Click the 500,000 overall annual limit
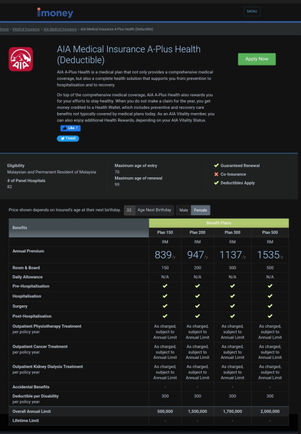 point(165,411)
